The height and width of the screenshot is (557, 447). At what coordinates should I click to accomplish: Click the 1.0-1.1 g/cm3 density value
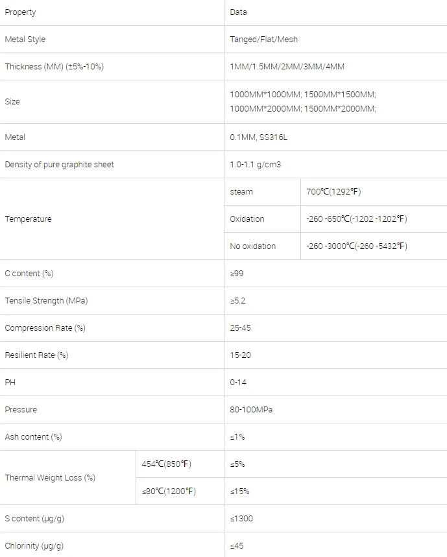[x=255, y=165]
